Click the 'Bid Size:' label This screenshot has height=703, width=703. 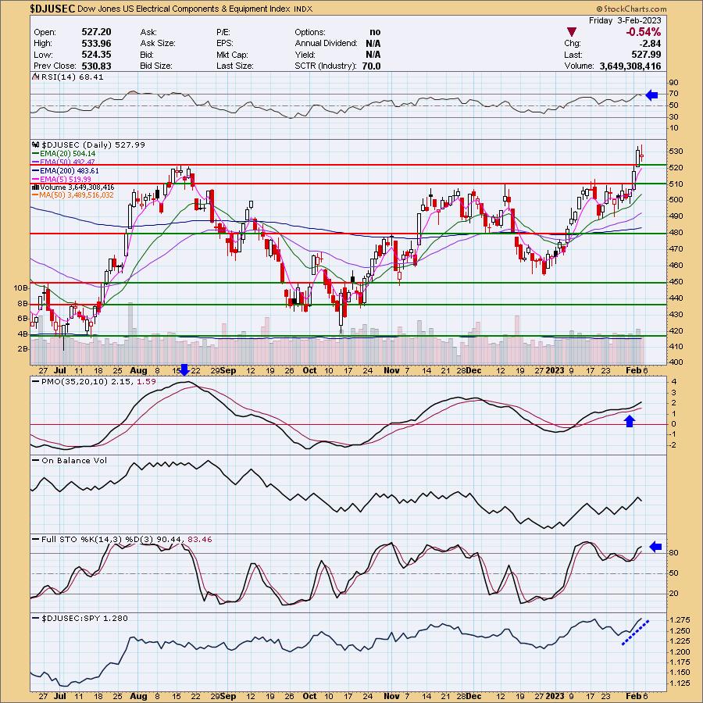[x=156, y=66]
